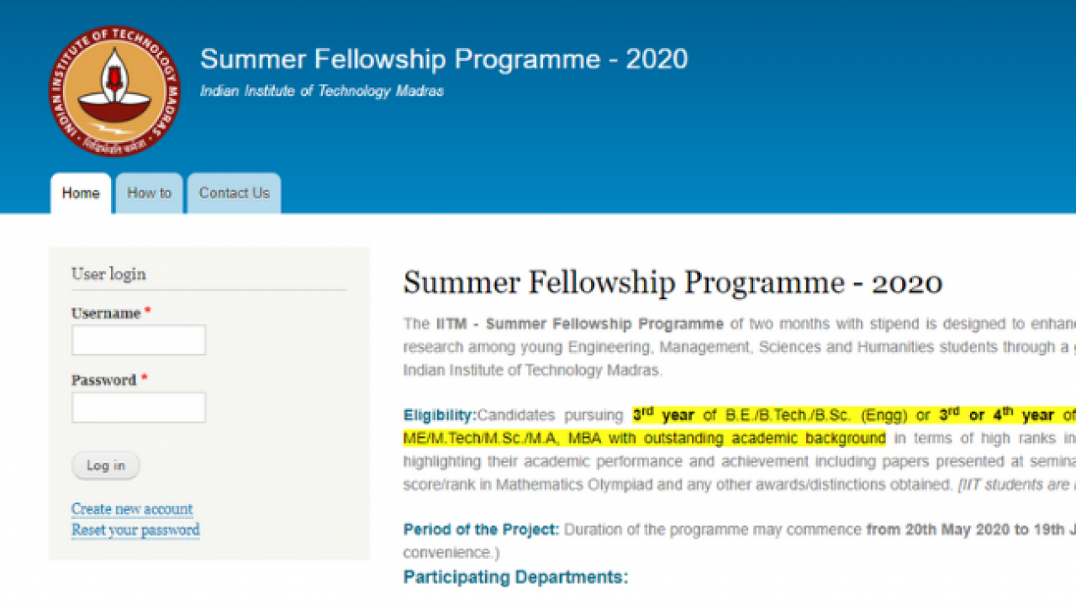The width and height of the screenshot is (1076, 605).
Task: Click the Username field label
Action: pos(106,313)
